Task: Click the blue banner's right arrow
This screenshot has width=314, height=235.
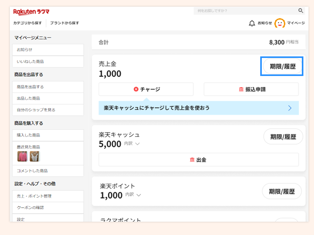Action: point(290,108)
